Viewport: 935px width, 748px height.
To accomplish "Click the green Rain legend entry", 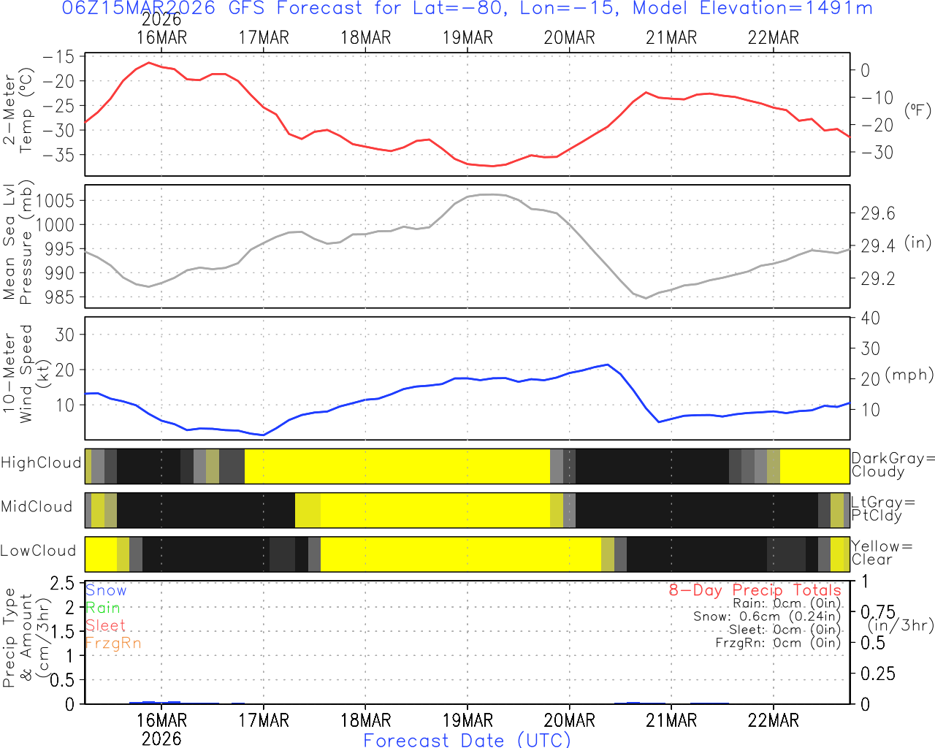I will point(103,608).
